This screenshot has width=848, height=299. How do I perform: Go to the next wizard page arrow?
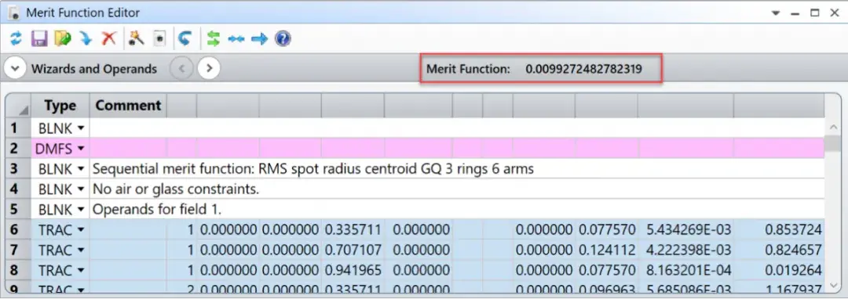(209, 68)
